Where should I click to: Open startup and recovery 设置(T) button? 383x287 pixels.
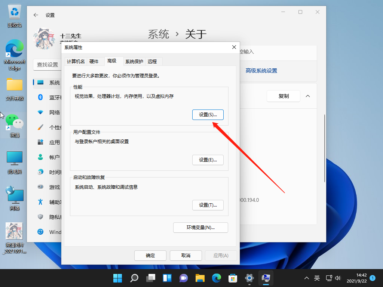(208, 205)
